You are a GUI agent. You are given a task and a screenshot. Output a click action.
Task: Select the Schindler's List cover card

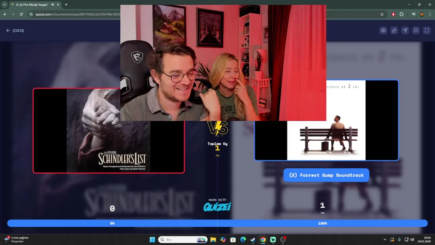109,131
